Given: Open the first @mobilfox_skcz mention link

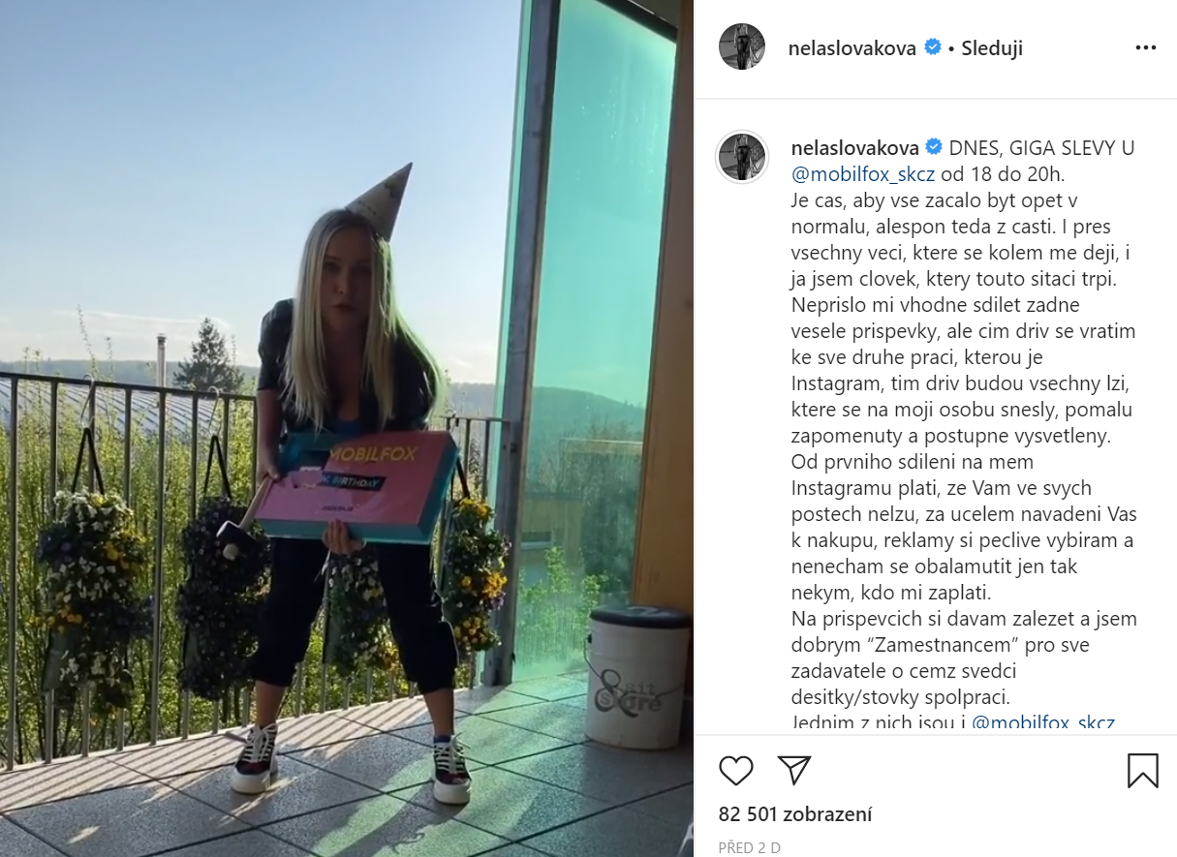Looking at the screenshot, I should [863, 174].
